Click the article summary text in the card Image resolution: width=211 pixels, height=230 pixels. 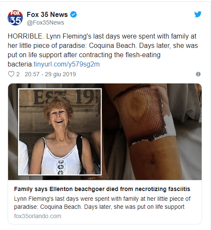(102, 203)
